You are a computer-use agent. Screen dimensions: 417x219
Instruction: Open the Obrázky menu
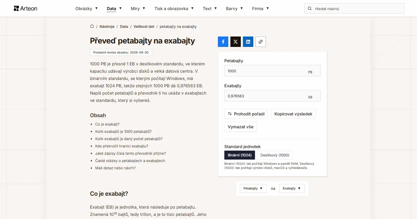coord(87,8)
